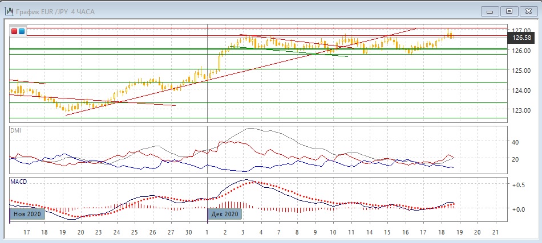This screenshot has height=243, width=542.
Task: Click date 18 on right of time axis
Action: coord(440,232)
